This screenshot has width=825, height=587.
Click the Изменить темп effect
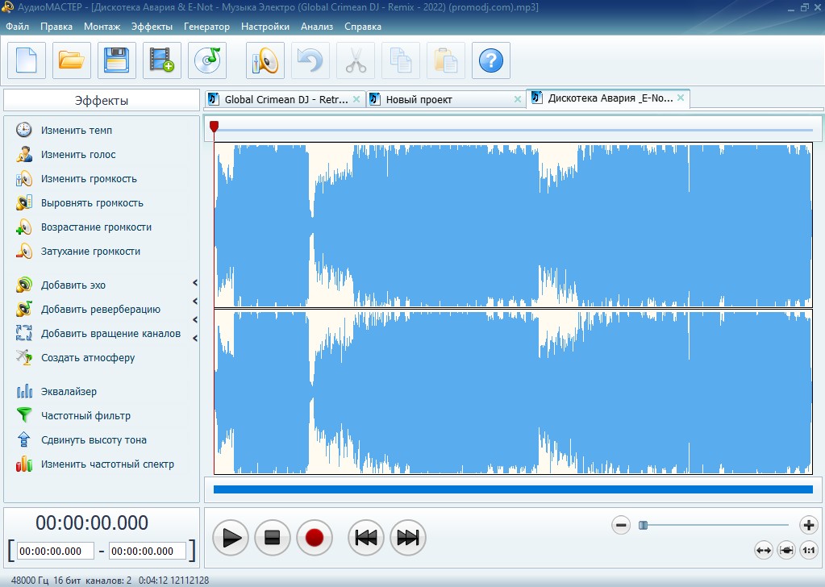[x=77, y=131]
